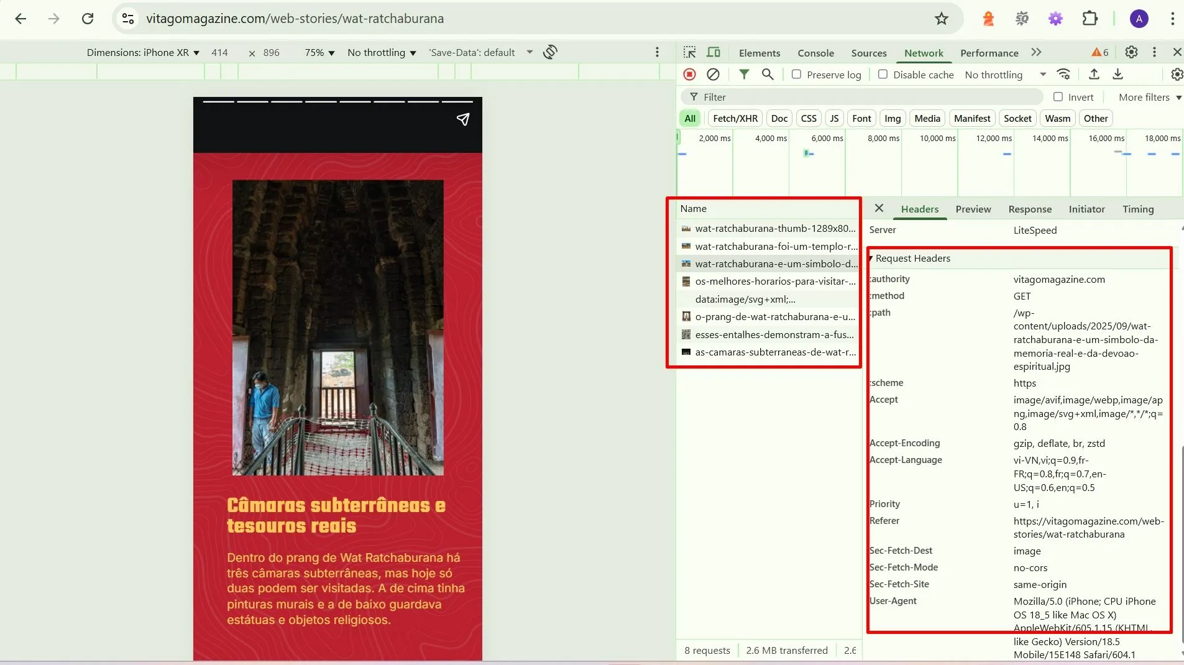Clear the network request log
Image resolution: width=1184 pixels, height=665 pixels.
pyautogui.click(x=713, y=75)
